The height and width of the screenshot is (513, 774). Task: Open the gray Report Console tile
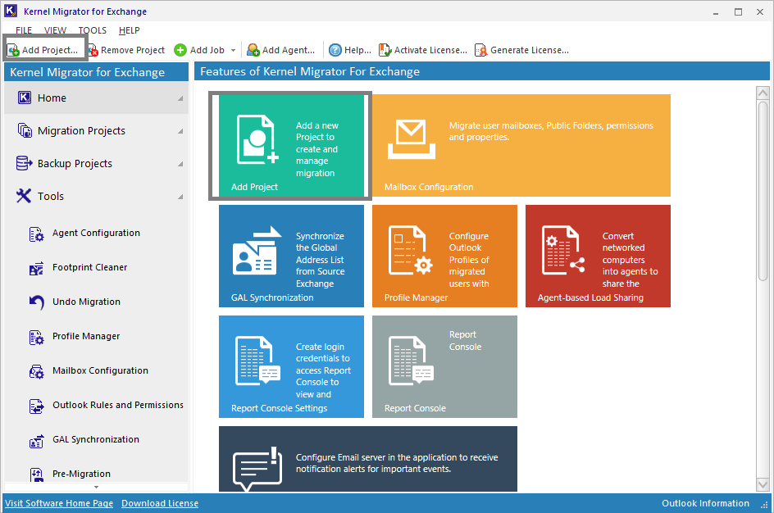[444, 366]
